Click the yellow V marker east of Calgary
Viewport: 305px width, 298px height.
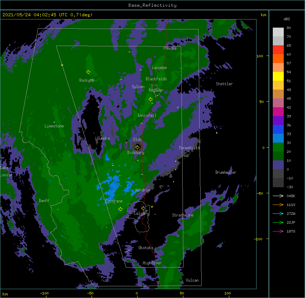152,207
